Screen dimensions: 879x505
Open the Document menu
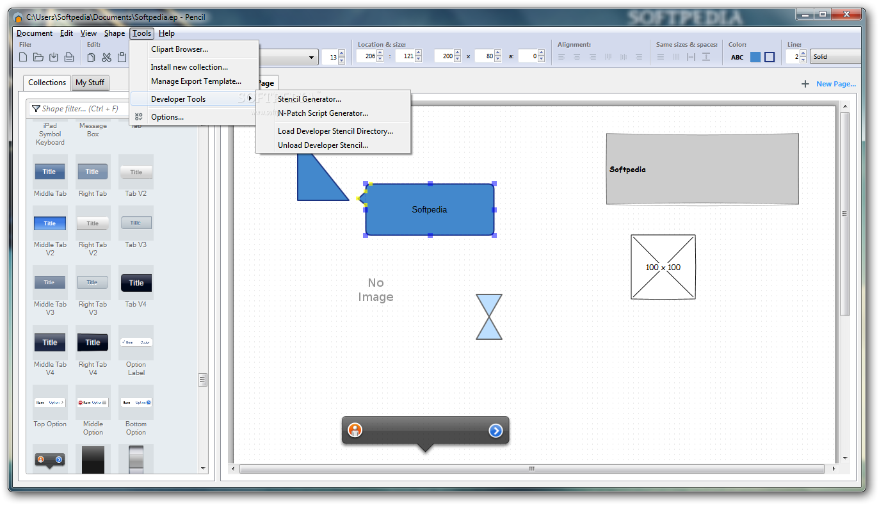35,33
